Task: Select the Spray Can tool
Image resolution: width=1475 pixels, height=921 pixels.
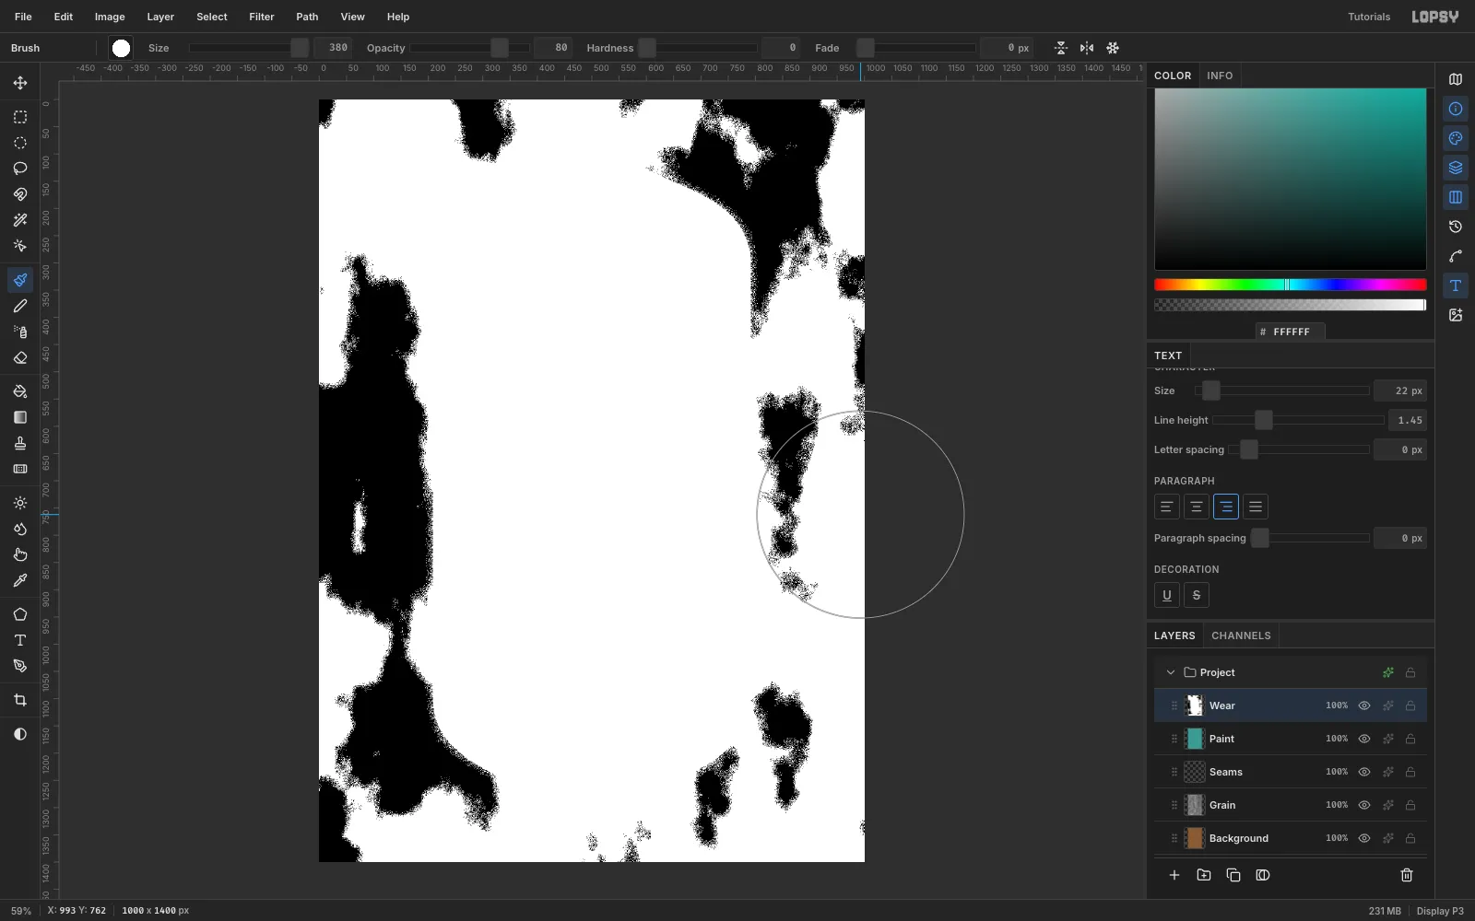Action: point(20,332)
